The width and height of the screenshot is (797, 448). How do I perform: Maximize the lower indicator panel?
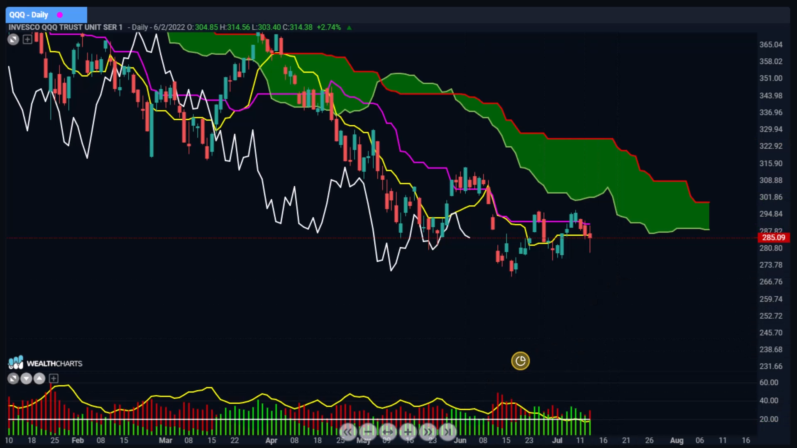(13, 378)
